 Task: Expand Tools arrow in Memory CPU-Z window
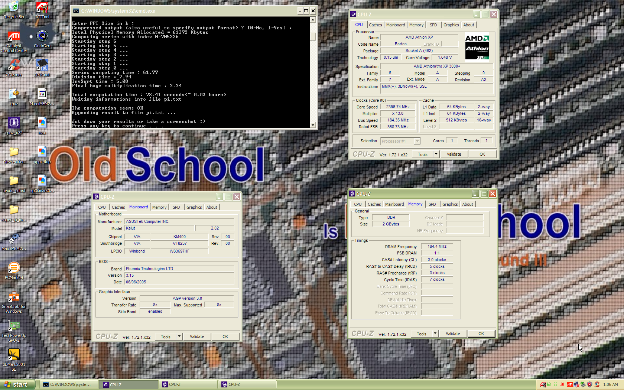(x=435, y=334)
